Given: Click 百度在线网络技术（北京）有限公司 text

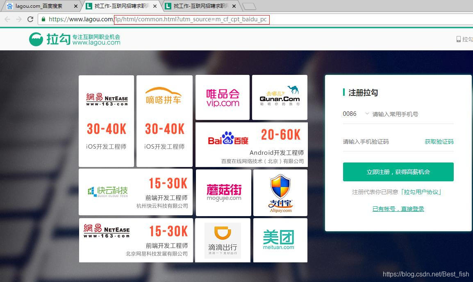Looking at the screenshot, I should [x=262, y=161].
